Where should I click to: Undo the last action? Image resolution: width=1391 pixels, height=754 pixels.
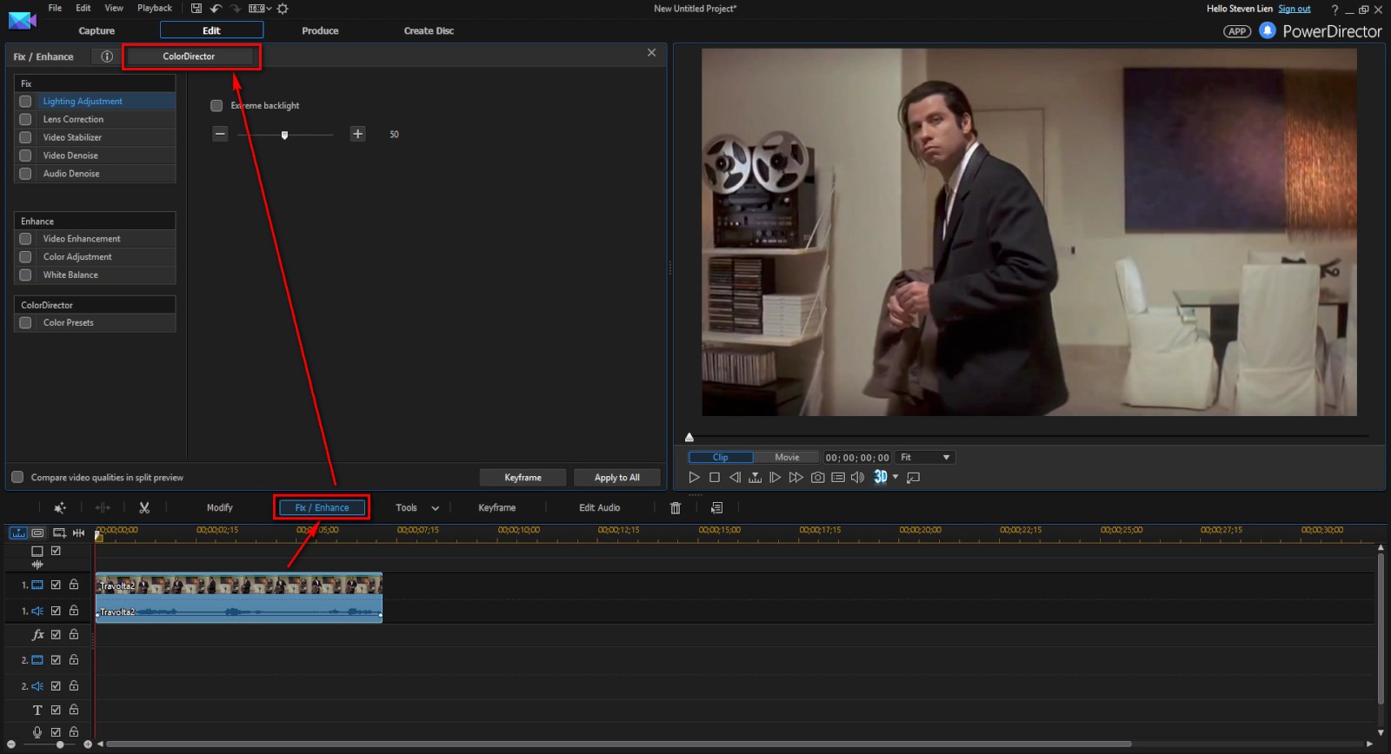(x=216, y=9)
